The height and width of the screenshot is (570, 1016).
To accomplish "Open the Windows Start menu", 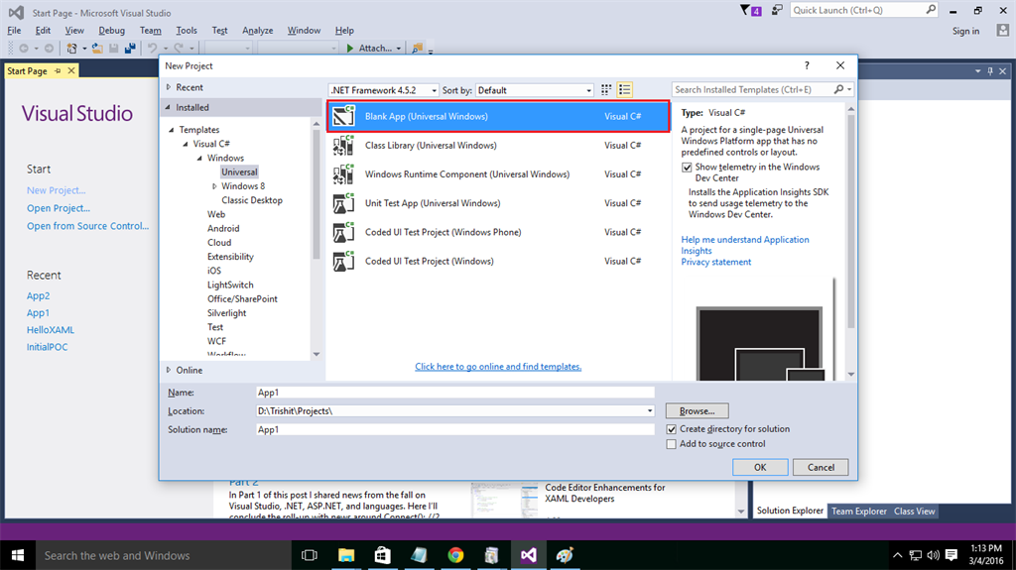I will [18, 555].
